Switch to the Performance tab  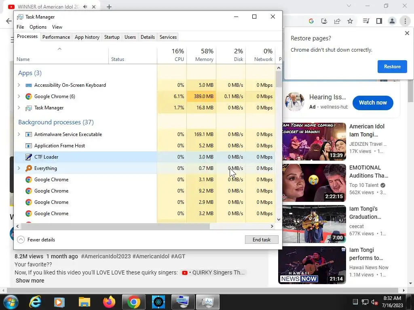56,37
